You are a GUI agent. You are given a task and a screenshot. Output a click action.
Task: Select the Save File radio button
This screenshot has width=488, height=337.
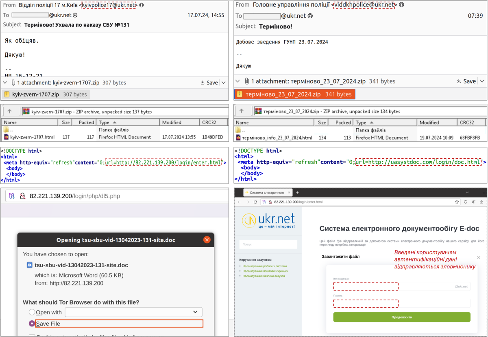point(32,324)
